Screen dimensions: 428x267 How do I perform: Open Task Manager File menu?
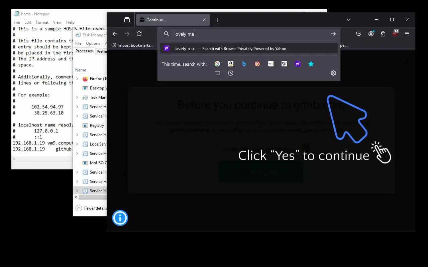(x=78, y=43)
